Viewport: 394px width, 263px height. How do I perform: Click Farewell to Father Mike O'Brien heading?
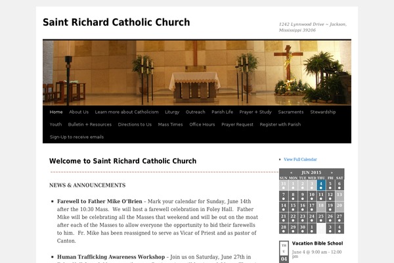coord(100,201)
